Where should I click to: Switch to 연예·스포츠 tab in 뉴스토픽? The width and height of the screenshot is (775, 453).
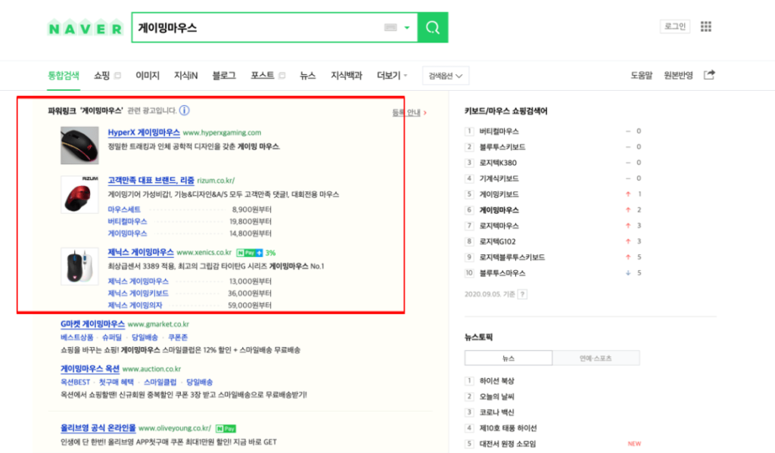(596, 358)
